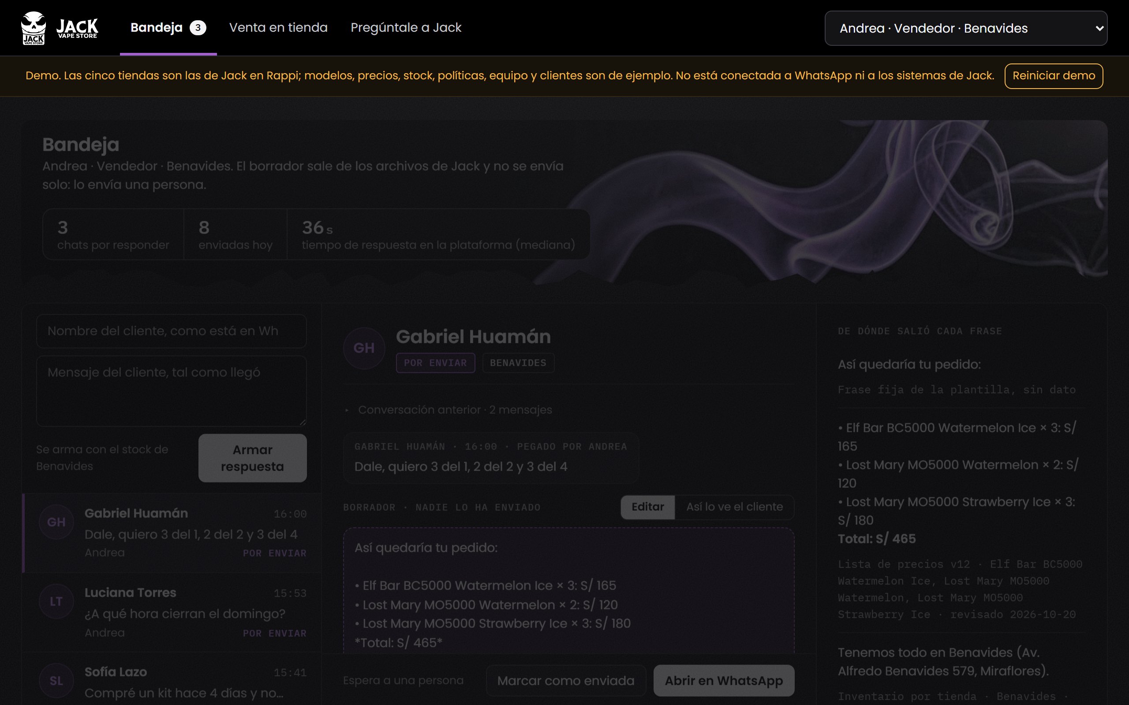The width and height of the screenshot is (1129, 705).
Task: Click 'BORRADOR · NADIE LO HA ENVIADO' label
Action: [442, 507]
